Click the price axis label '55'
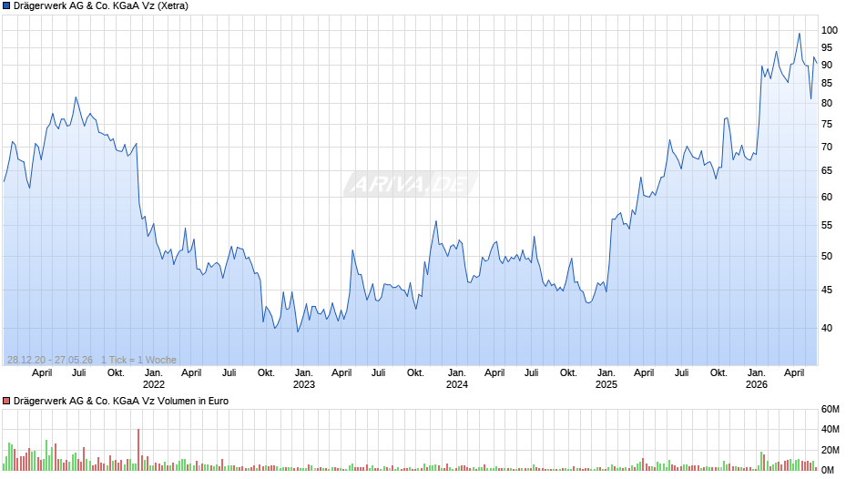 click(x=827, y=226)
